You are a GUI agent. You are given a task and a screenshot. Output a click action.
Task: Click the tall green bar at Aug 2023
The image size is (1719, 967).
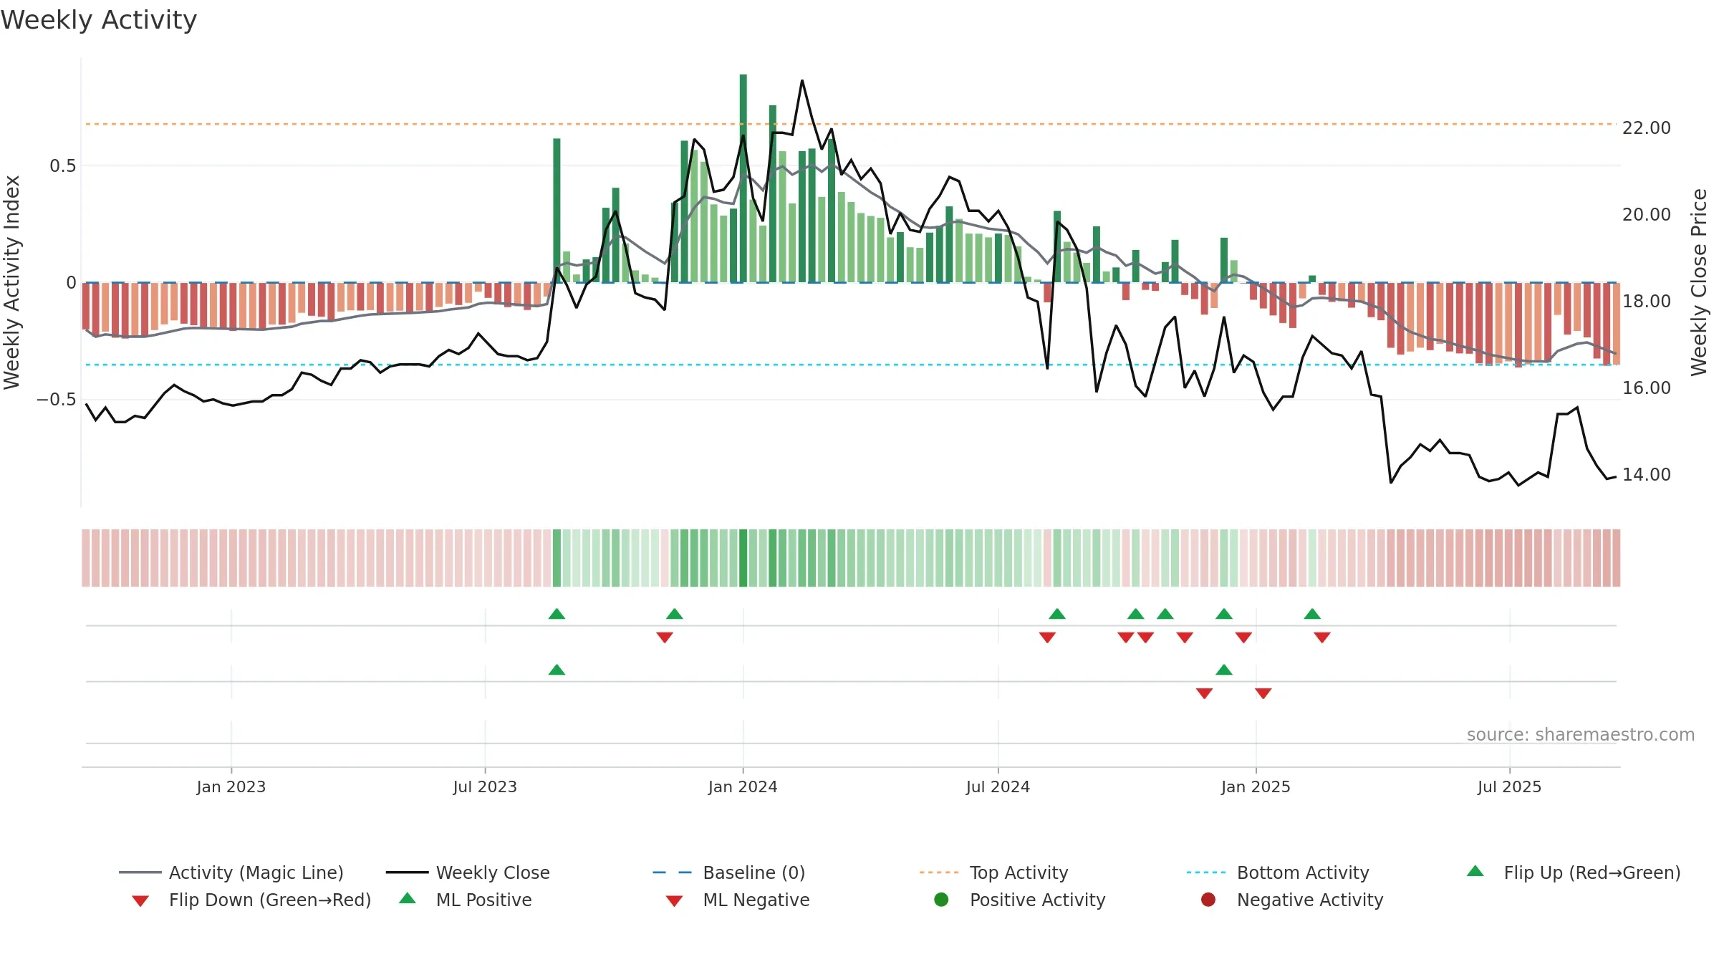(557, 211)
